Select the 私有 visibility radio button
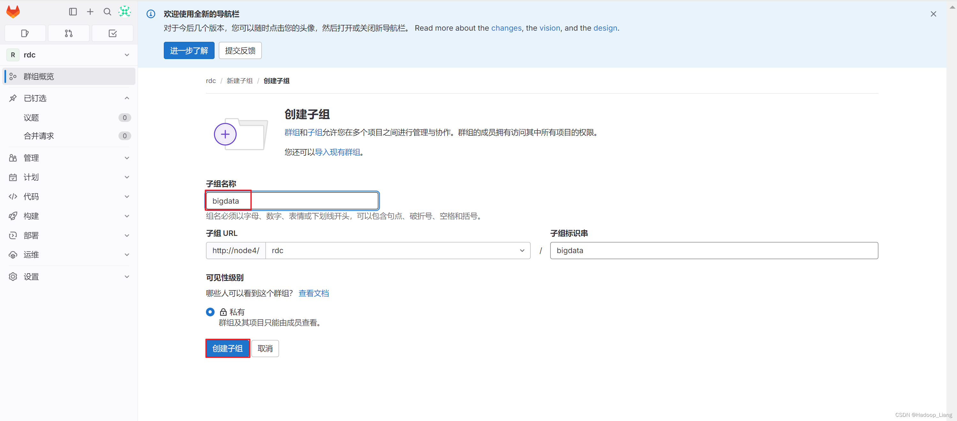957x421 pixels. click(x=210, y=312)
